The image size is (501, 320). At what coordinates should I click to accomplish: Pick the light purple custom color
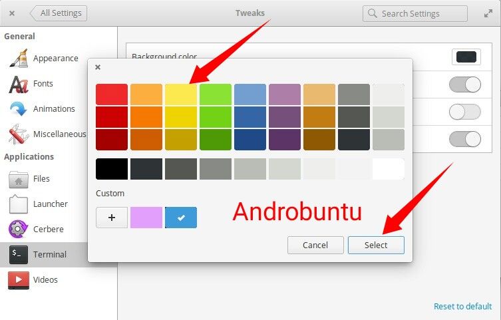click(146, 218)
